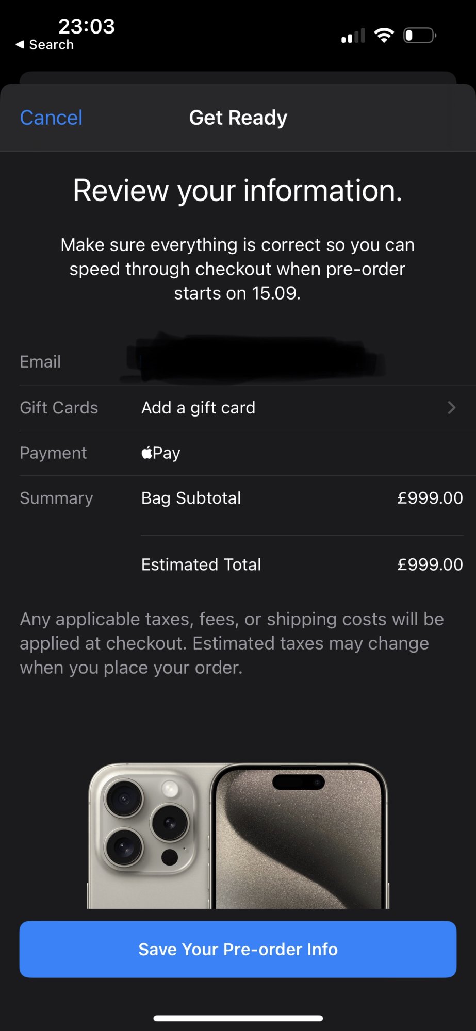The width and height of the screenshot is (476, 1031).
Task: Tap the back arrow next to Search
Action: (20, 45)
